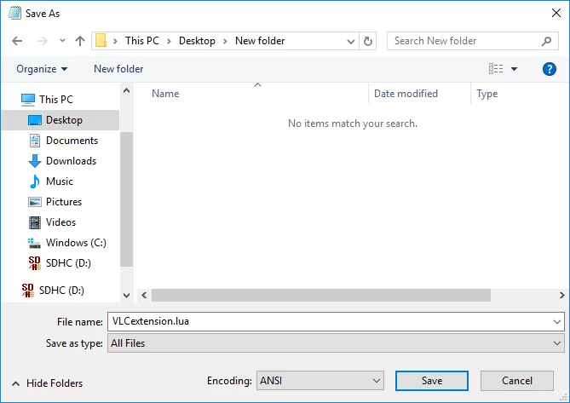Open the Help question mark icon
This screenshot has height=403, width=570.
point(549,69)
